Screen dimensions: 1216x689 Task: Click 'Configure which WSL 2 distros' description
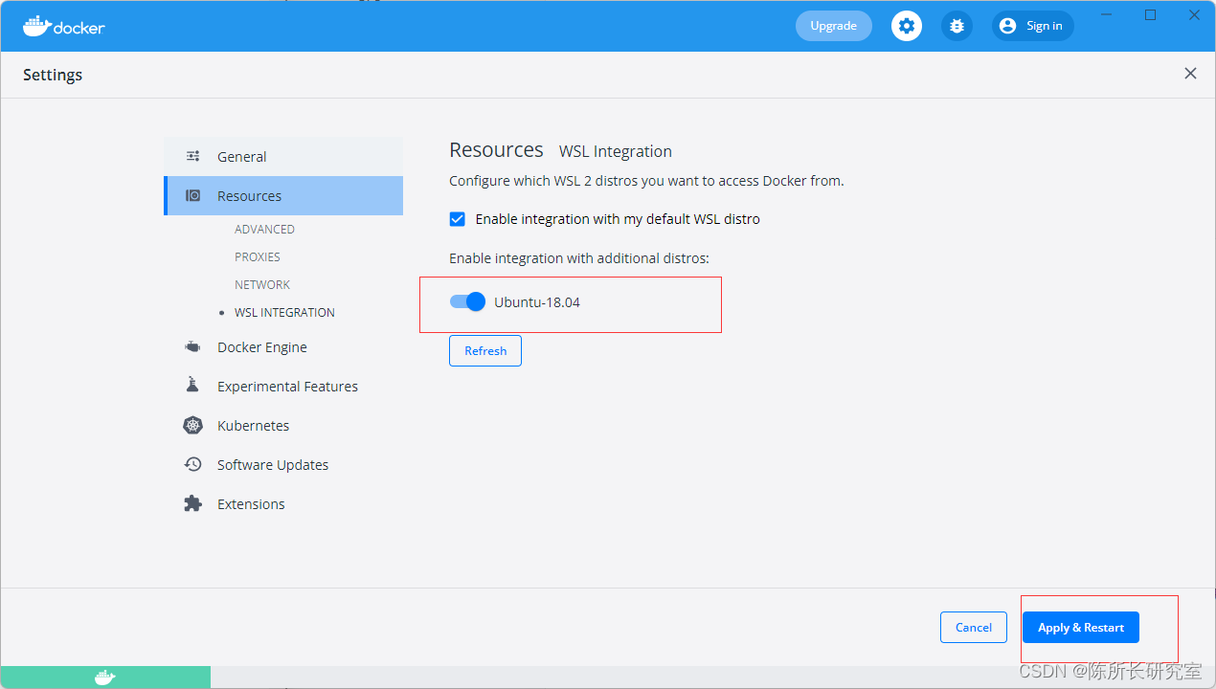pyautogui.click(x=646, y=181)
